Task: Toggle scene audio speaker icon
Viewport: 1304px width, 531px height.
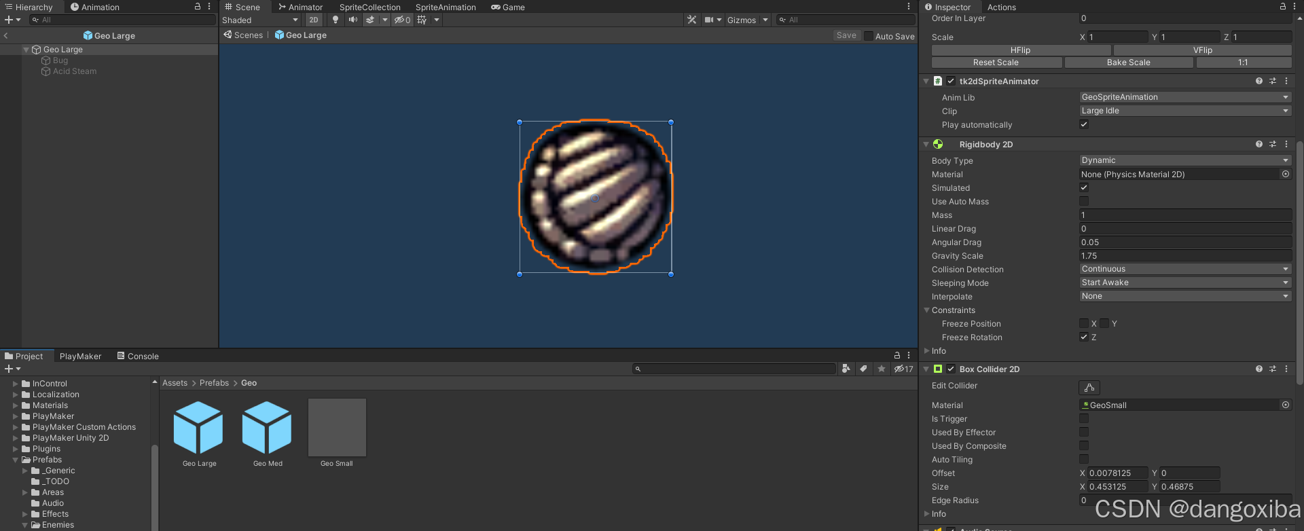Action: pyautogui.click(x=352, y=20)
